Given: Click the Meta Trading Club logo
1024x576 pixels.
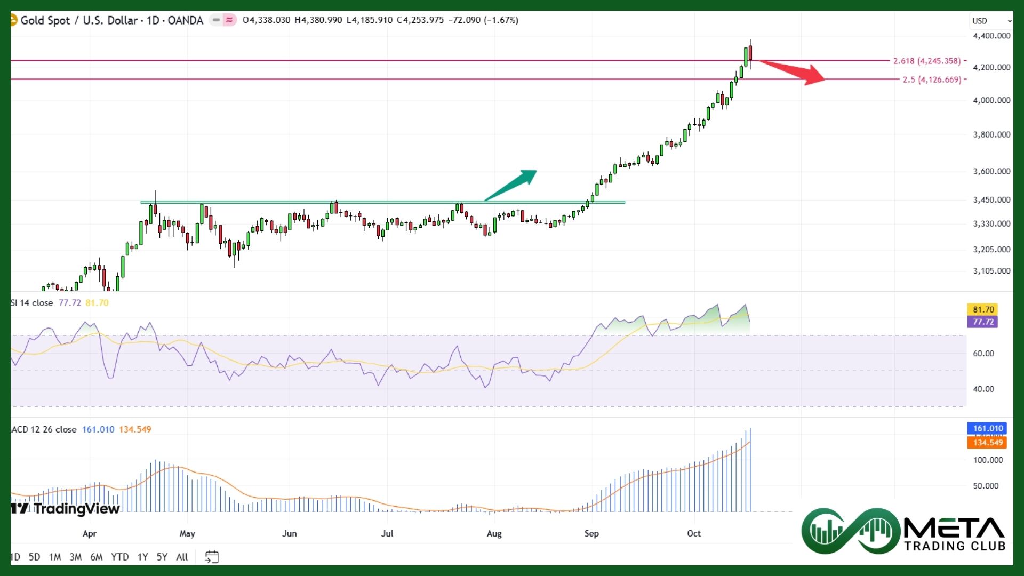Looking at the screenshot, I should 903,531.
